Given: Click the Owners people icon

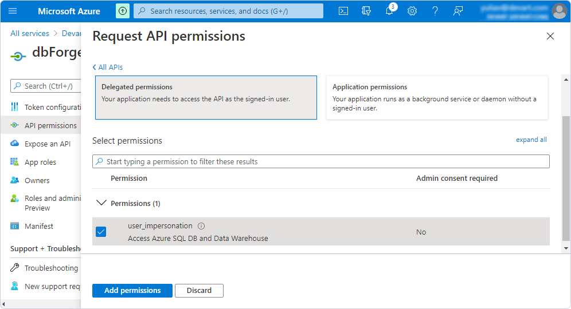Looking at the screenshot, I should (14, 180).
